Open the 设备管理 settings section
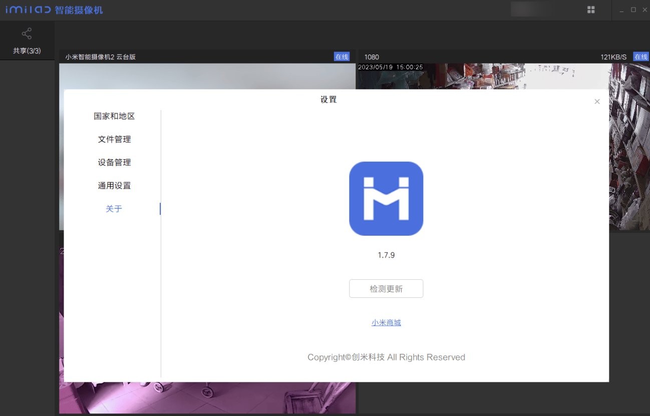Viewport: 650px width, 416px height. (114, 162)
